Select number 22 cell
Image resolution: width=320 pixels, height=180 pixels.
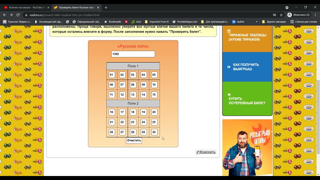tap(122, 122)
